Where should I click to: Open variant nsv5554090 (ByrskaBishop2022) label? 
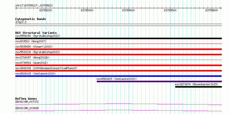click(x=38, y=36)
